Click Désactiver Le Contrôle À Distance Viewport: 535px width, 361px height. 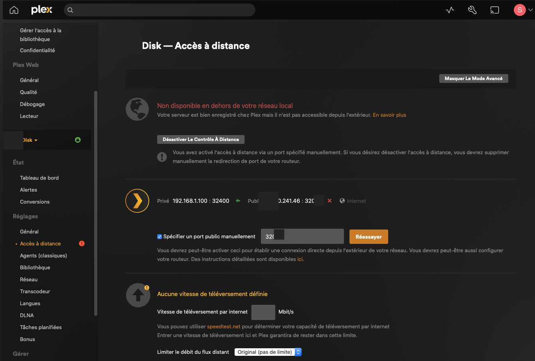pyautogui.click(x=201, y=139)
